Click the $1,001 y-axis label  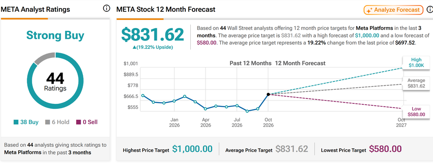(131, 64)
